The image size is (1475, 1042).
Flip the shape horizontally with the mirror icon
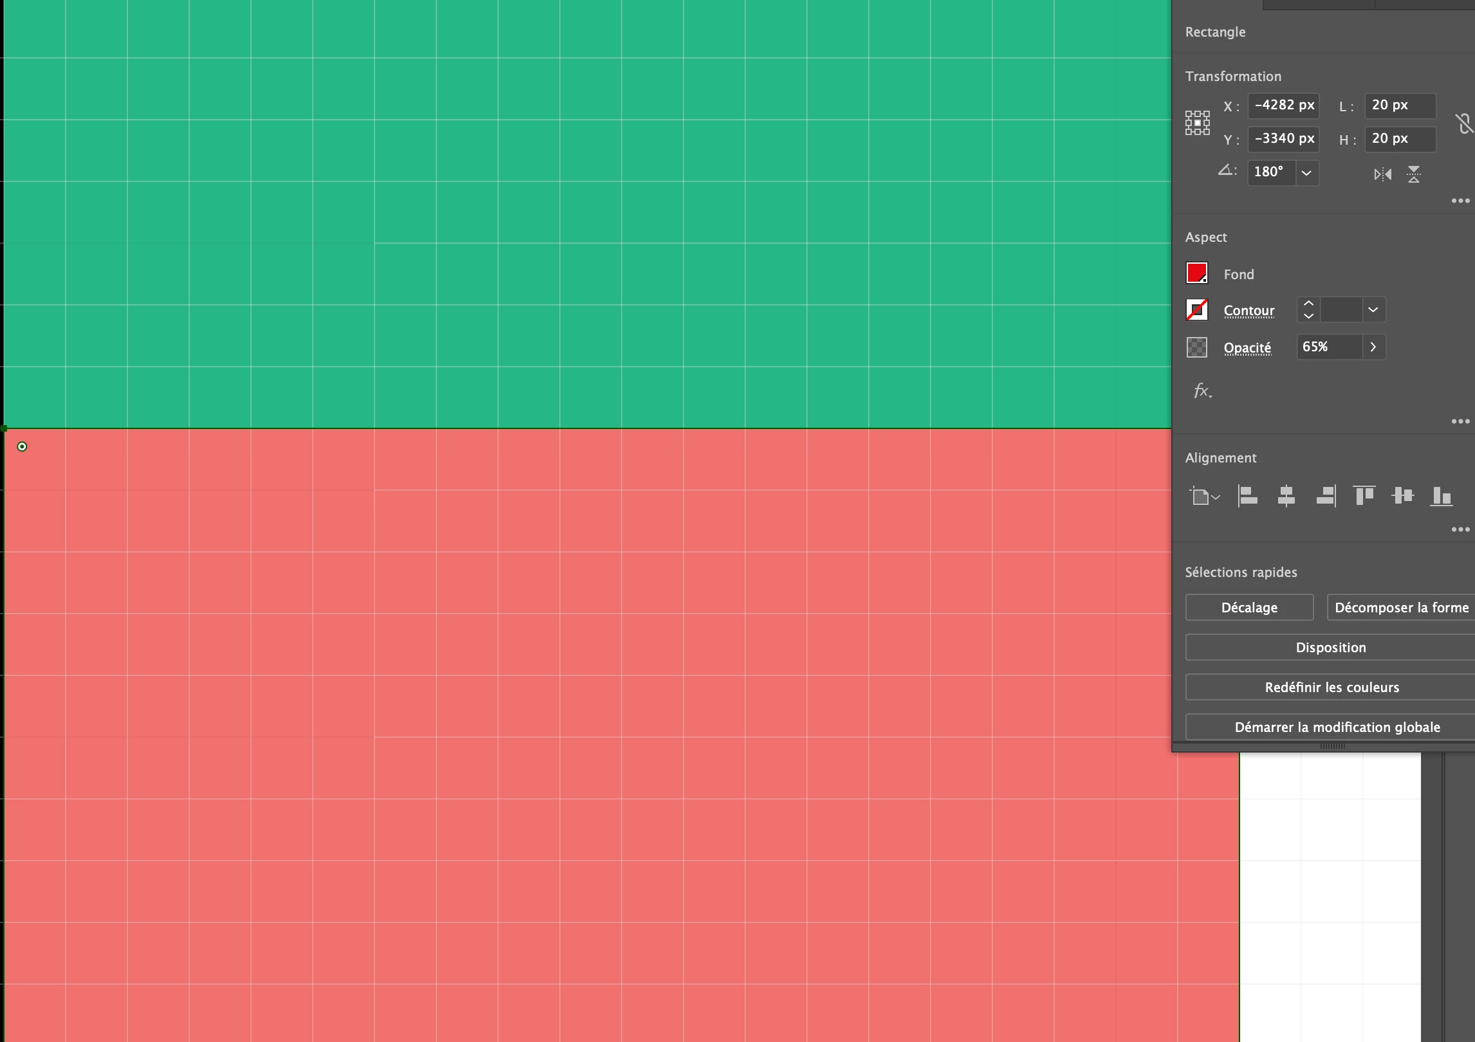[1382, 174]
